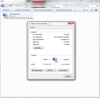Select Hálózat és internet breadcrumb
This screenshot has width=100, height=98.
coord(31,6)
